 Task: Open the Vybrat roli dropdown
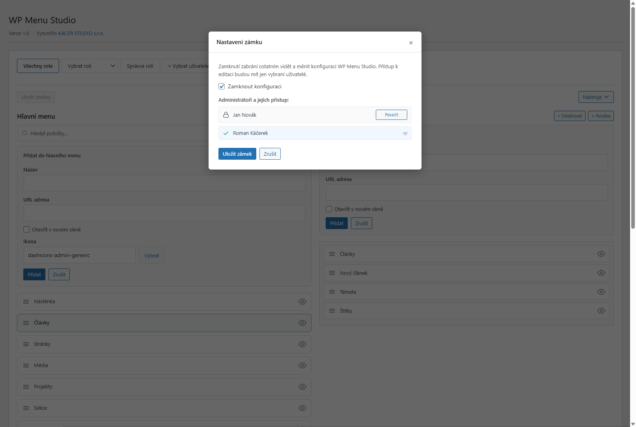click(90, 66)
